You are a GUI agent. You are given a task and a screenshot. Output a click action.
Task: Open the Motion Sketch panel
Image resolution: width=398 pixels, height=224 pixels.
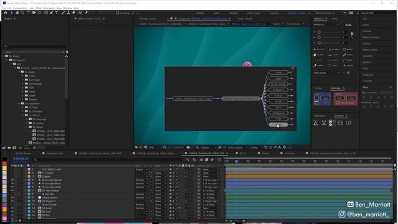coord(370,50)
